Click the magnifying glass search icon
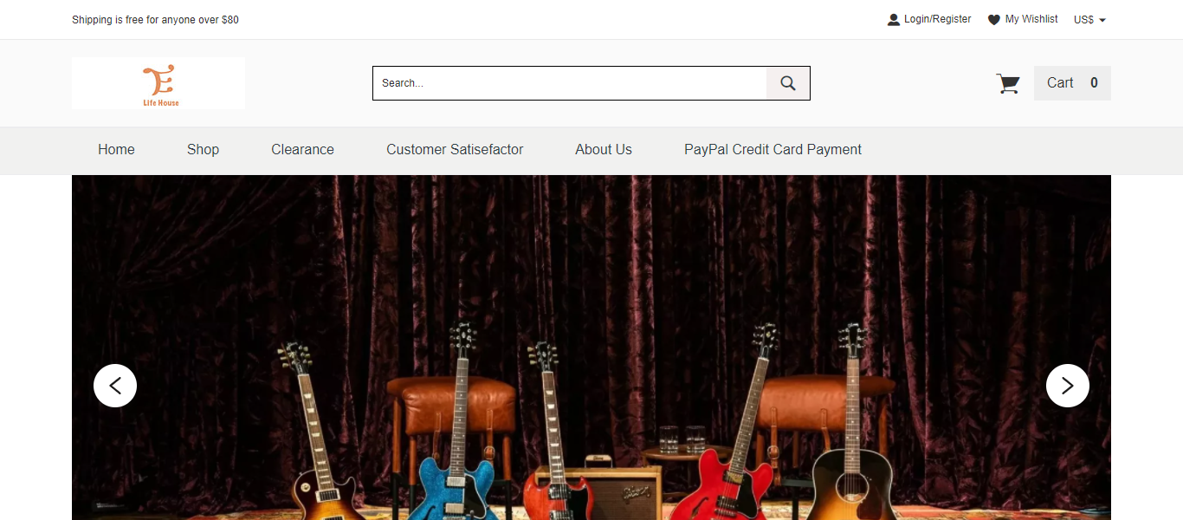Screen dimensions: 1183x520 coord(787,83)
